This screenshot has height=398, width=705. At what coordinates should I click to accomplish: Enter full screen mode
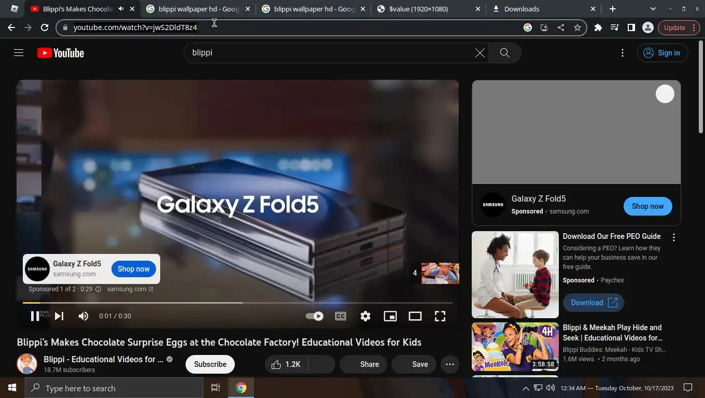pyautogui.click(x=440, y=316)
